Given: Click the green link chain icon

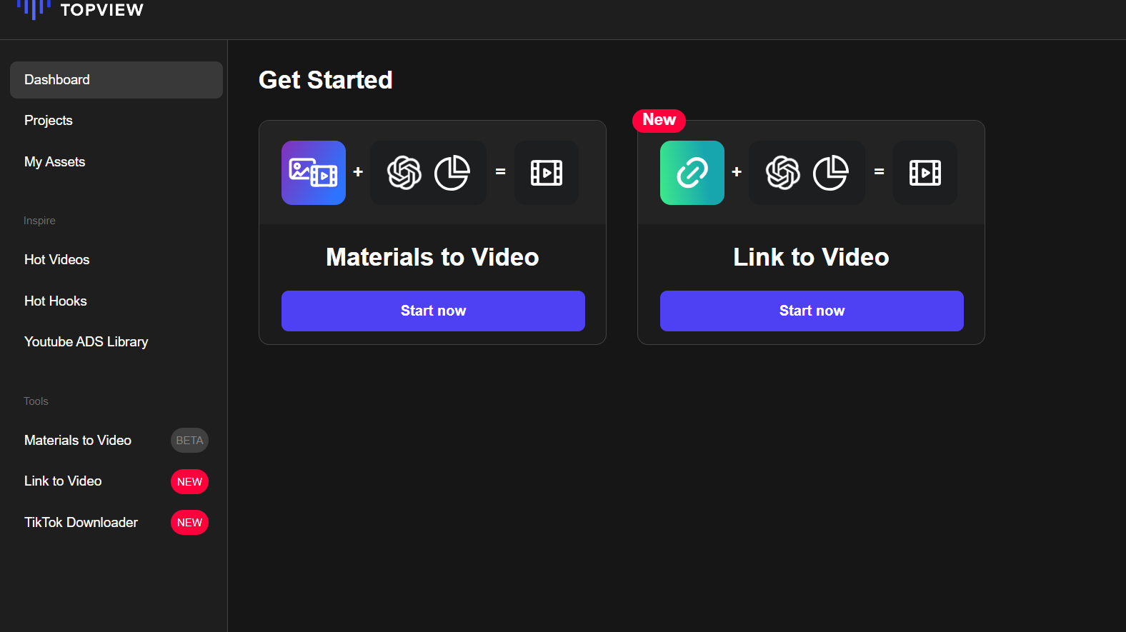Looking at the screenshot, I should (x=692, y=173).
